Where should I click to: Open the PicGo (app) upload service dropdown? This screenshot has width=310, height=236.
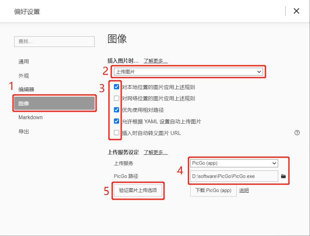point(234,163)
